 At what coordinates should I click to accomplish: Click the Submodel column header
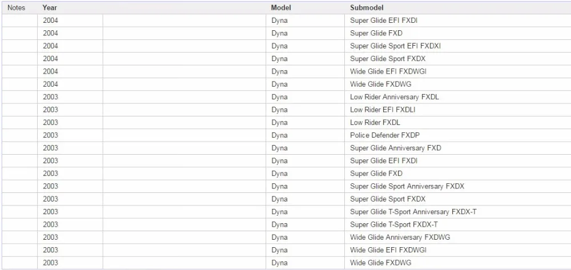tap(367, 7)
